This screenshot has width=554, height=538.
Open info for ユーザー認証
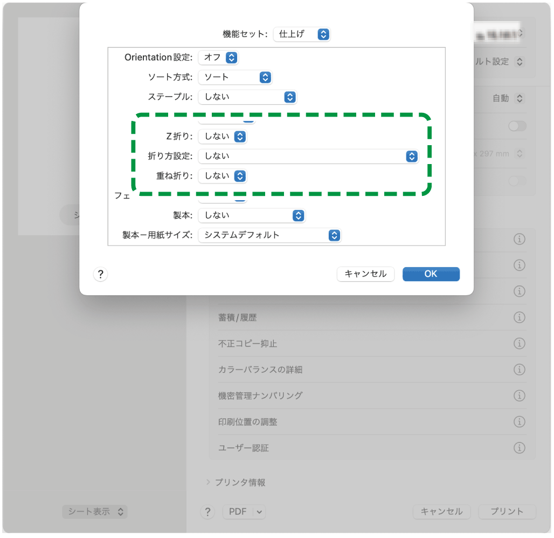coord(519,447)
